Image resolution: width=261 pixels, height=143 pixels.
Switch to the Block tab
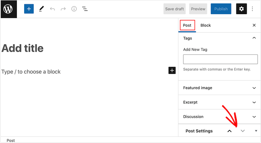pyautogui.click(x=206, y=25)
